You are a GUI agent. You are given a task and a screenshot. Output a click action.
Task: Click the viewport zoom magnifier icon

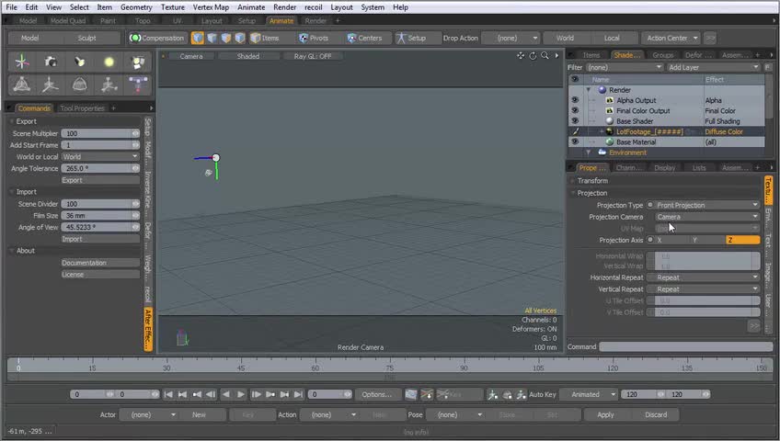[545, 56]
